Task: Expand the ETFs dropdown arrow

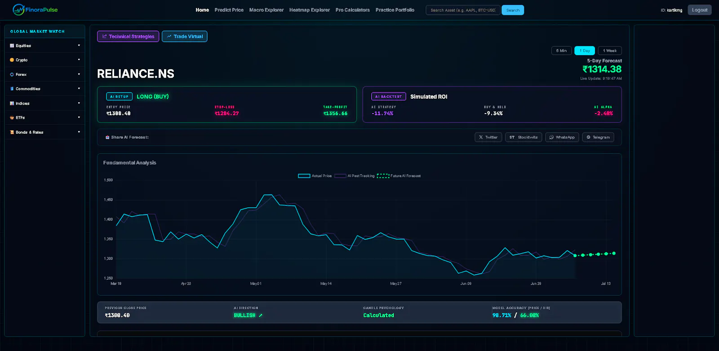Action: 79,117
